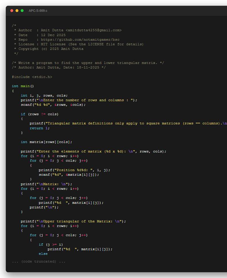Viewport: 227px width, 278px height.
Task: Click the 'return 1;' statement
Action: (x=40, y=128)
